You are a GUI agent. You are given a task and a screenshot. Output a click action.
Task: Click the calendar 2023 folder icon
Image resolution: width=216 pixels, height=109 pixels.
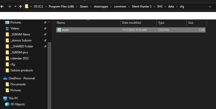7,58
